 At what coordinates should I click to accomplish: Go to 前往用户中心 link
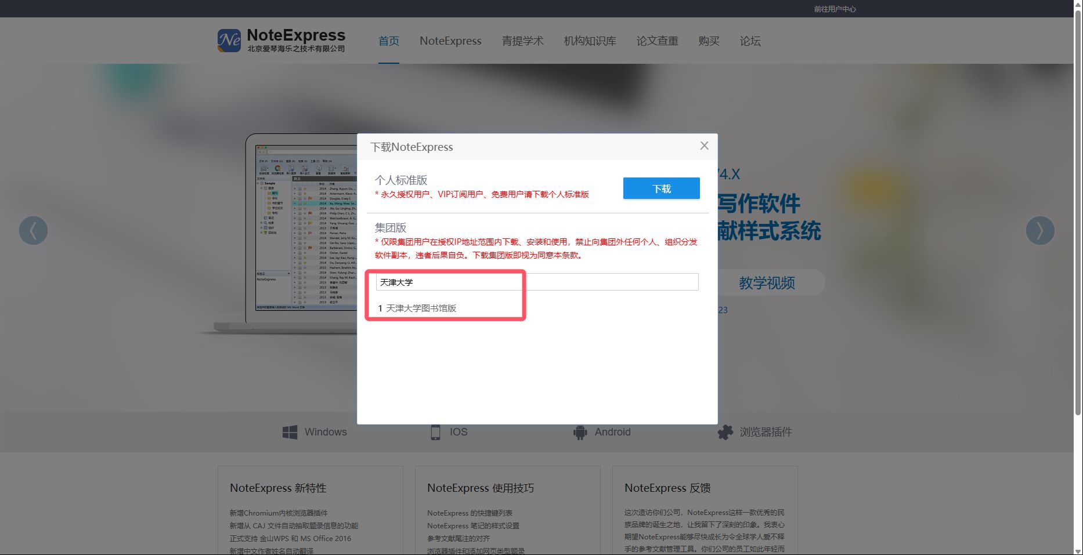835,9
